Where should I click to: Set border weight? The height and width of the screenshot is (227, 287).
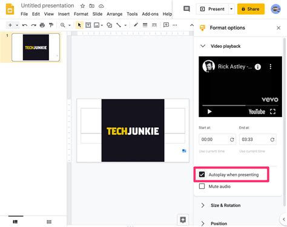(145, 25)
